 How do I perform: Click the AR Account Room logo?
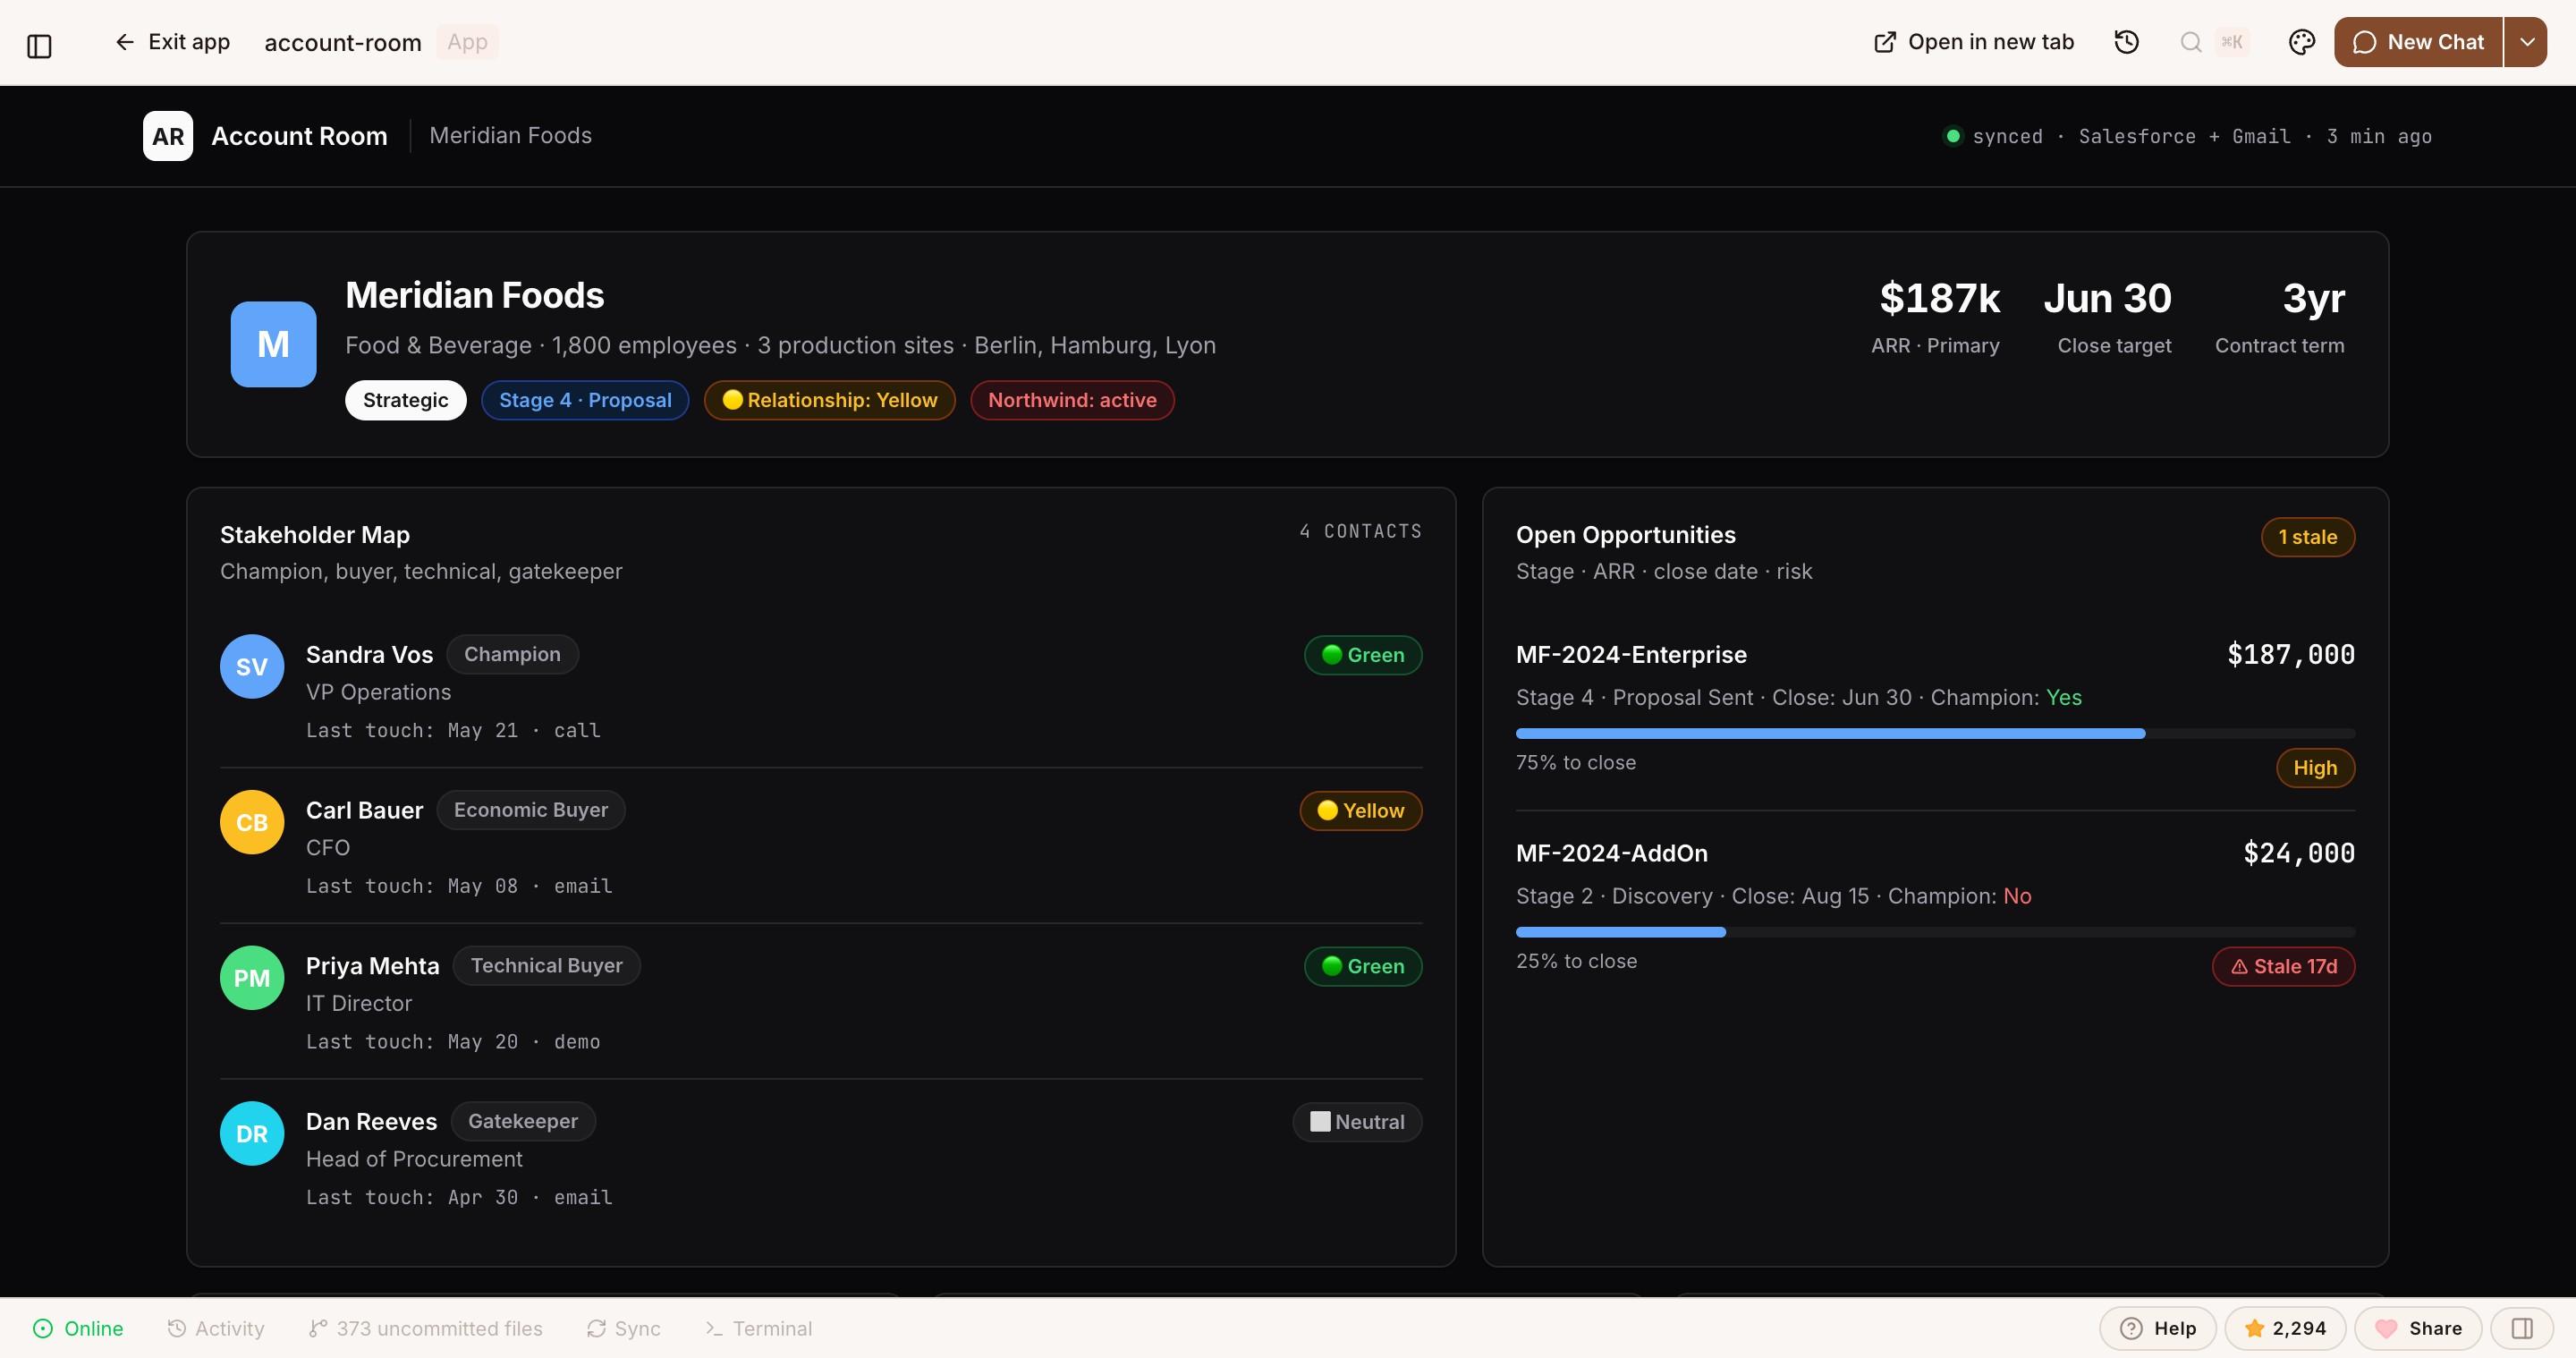coord(168,136)
